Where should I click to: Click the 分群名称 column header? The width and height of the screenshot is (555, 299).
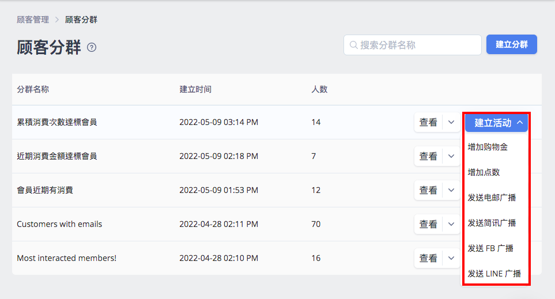tap(33, 89)
